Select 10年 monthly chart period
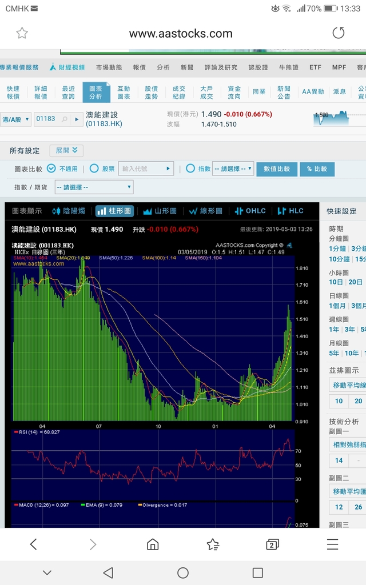Image resolution: width=366 pixels, height=585 pixels. pos(352,353)
